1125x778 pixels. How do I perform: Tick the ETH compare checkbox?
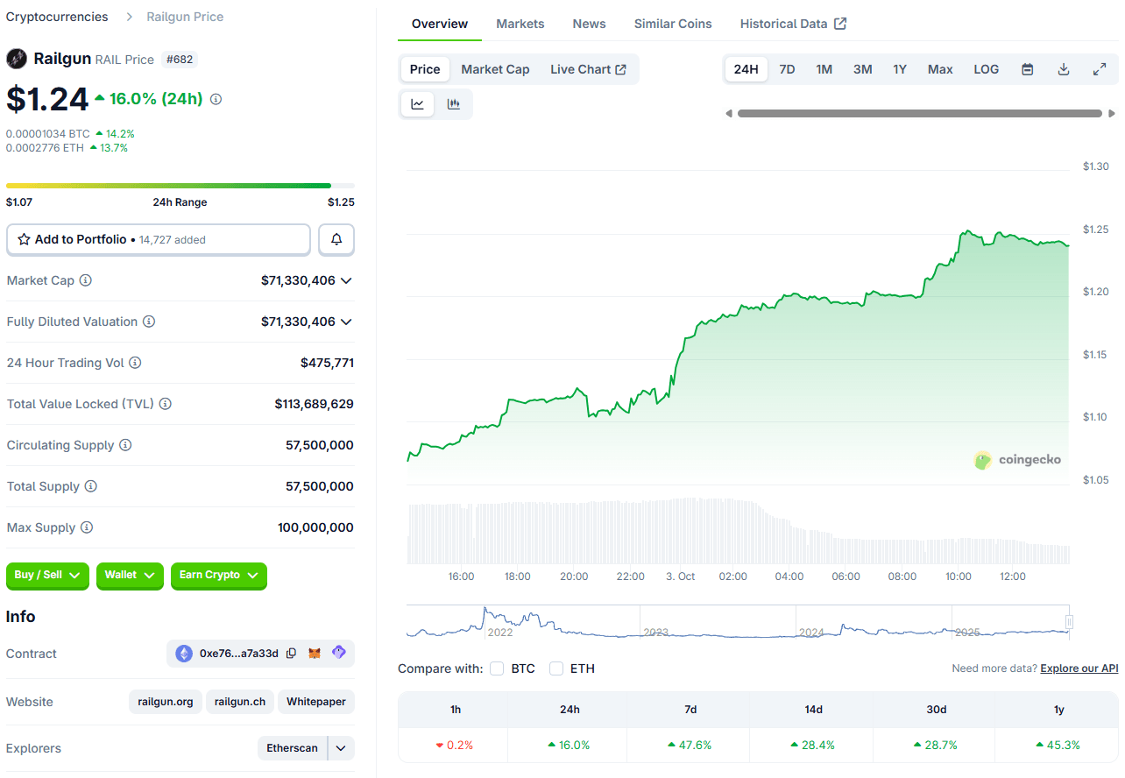(556, 668)
